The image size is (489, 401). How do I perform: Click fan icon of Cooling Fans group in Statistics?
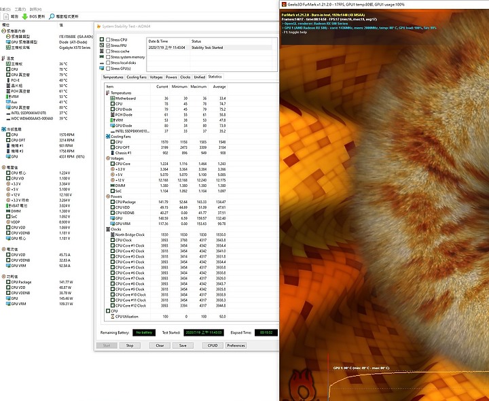point(108,137)
